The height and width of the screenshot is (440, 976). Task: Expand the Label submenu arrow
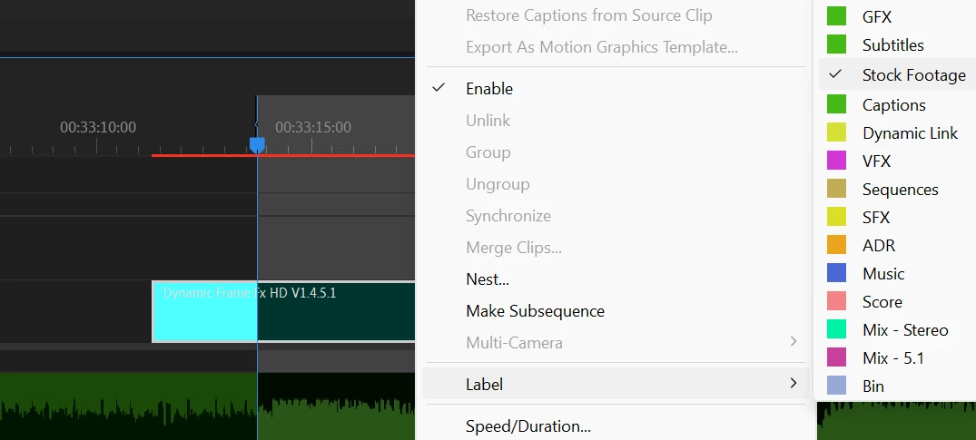pos(793,384)
